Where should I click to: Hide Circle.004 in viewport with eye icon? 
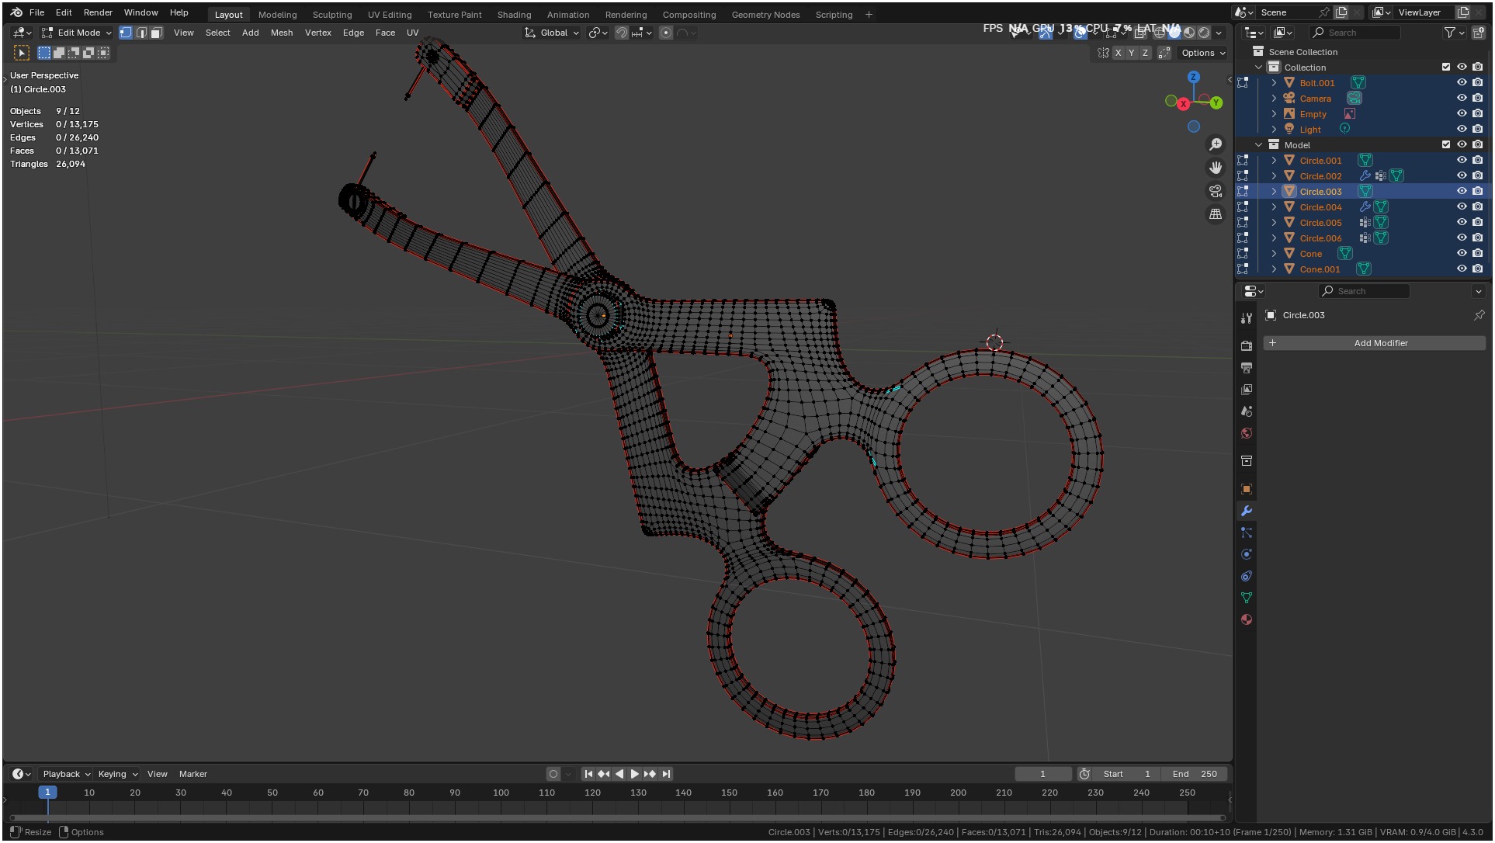(x=1462, y=207)
